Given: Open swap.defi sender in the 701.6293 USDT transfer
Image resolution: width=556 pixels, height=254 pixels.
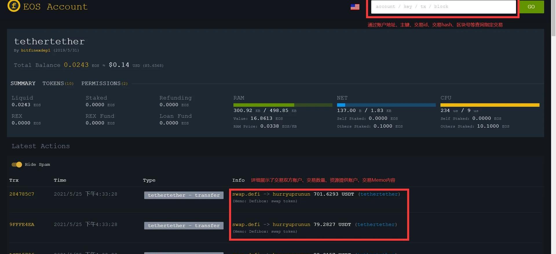Looking at the screenshot, I should click(x=246, y=194).
